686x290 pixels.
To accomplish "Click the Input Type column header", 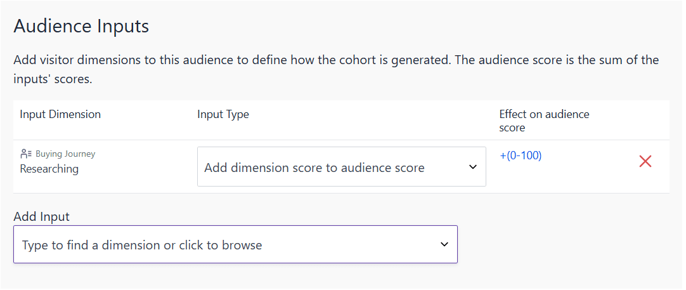I will 223,114.
